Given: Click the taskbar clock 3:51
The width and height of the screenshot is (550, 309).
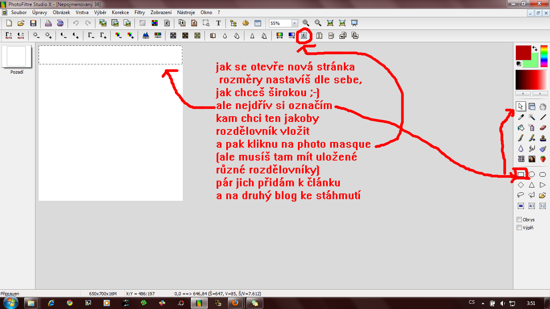Looking at the screenshot, I should click(531, 303).
